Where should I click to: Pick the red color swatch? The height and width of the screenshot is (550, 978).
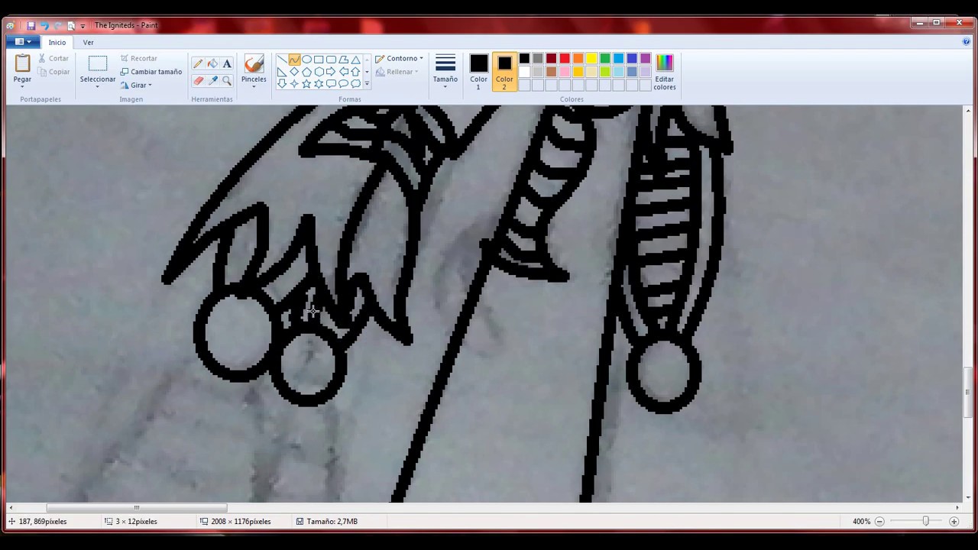pyautogui.click(x=565, y=59)
